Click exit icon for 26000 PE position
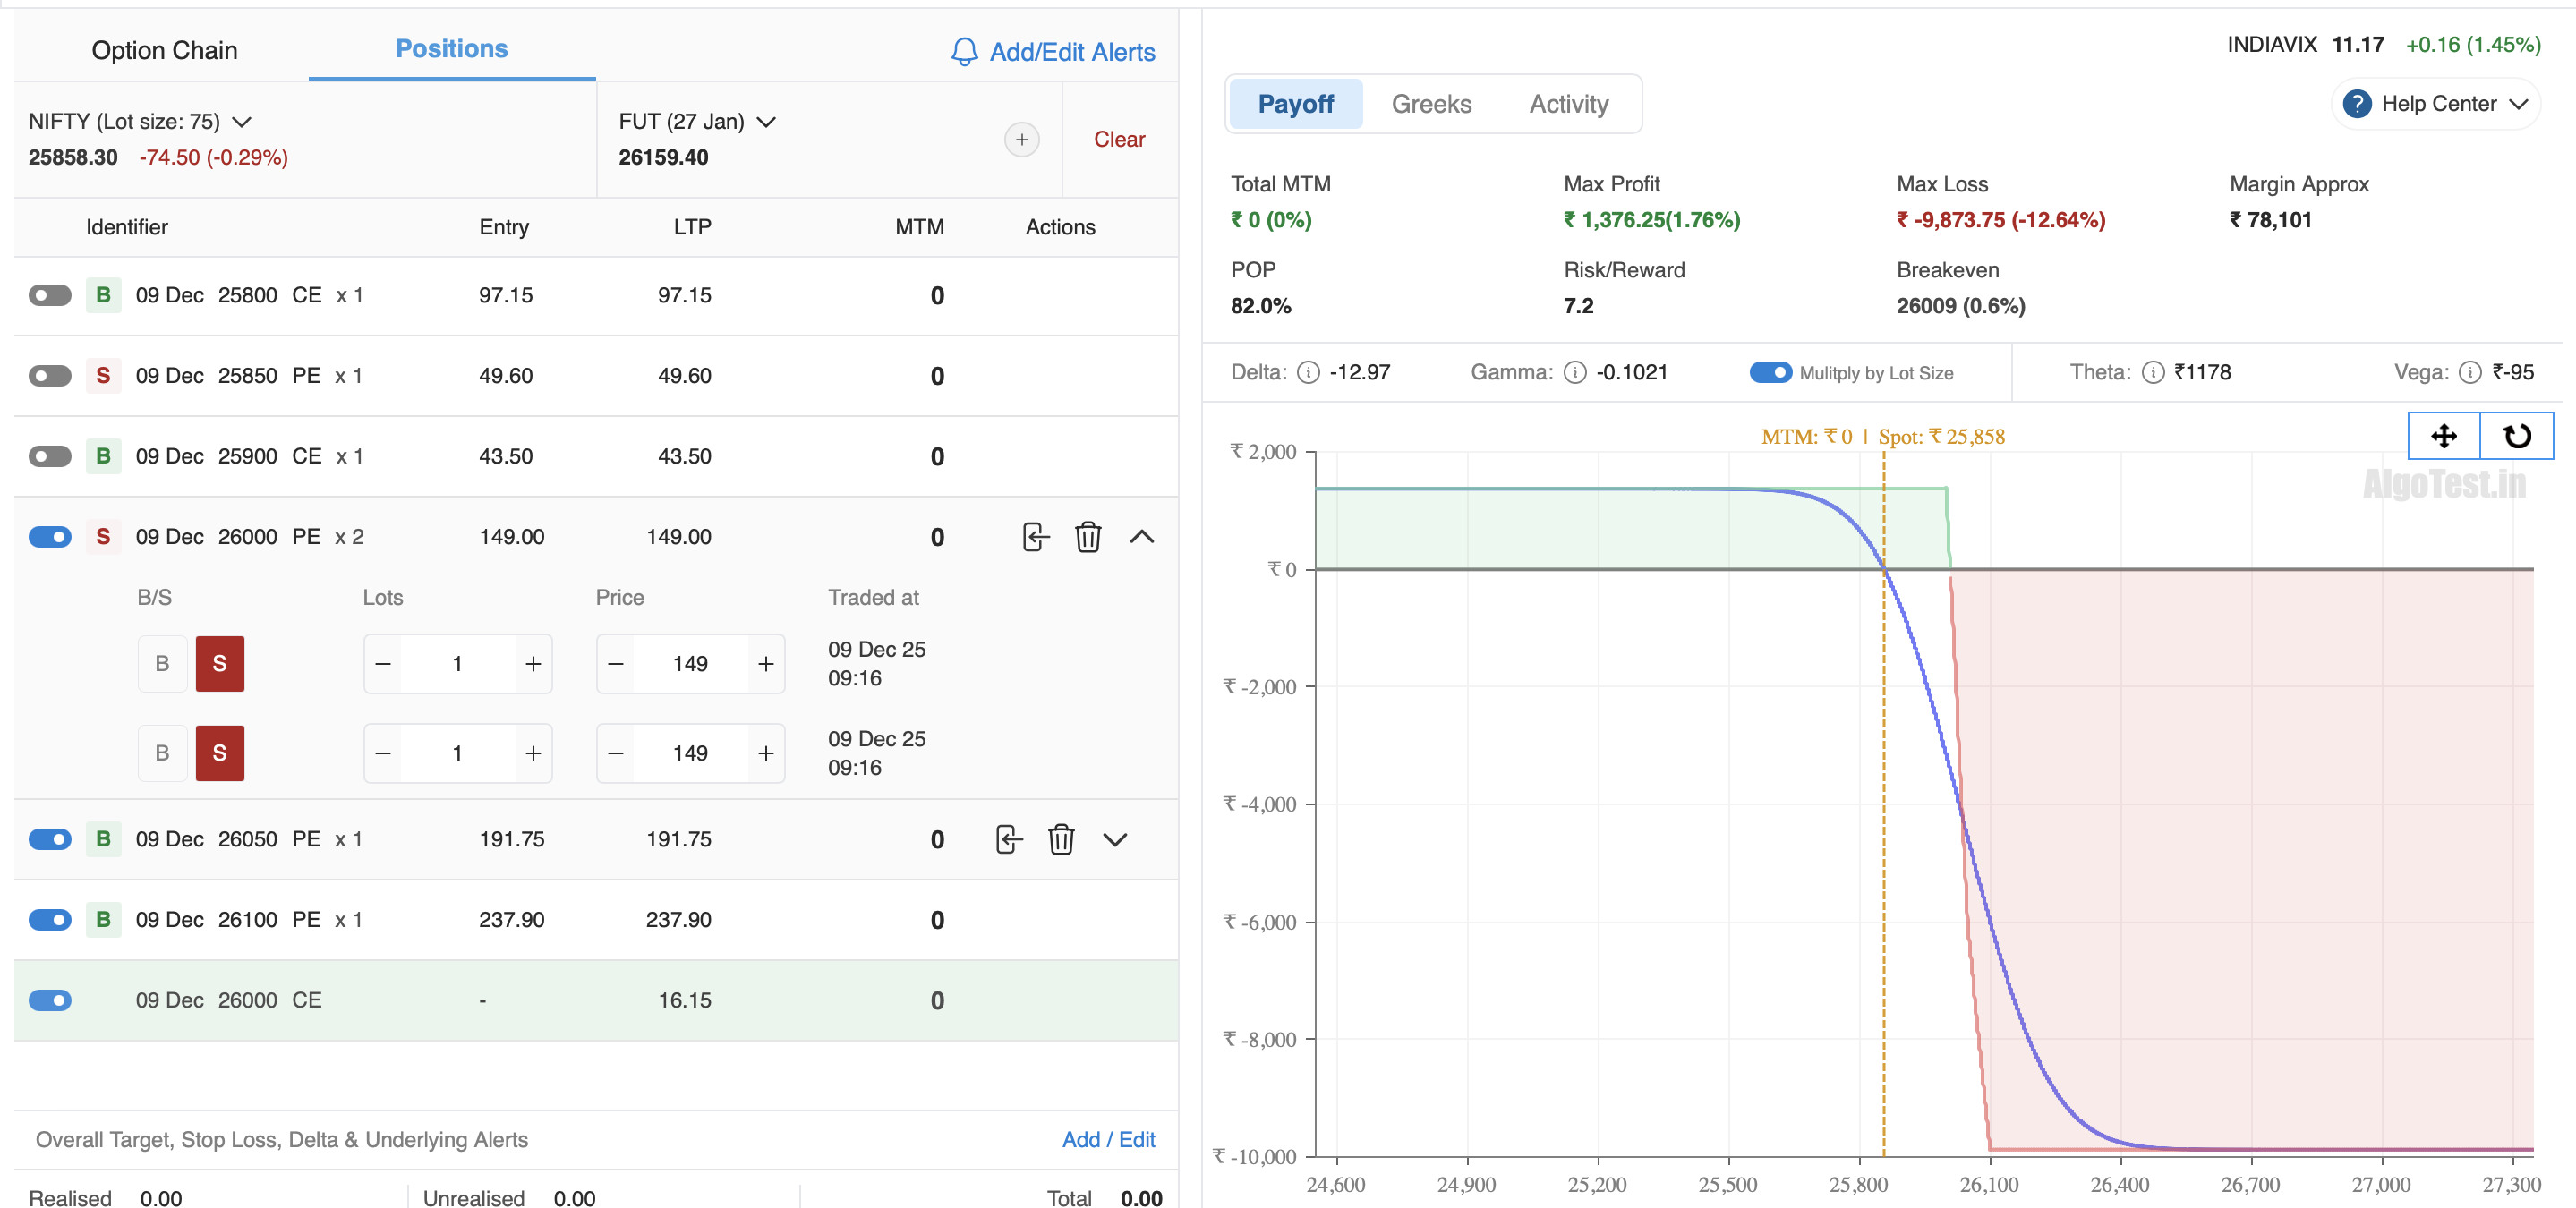Image resolution: width=2576 pixels, height=1208 pixels. pos(1035,537)
